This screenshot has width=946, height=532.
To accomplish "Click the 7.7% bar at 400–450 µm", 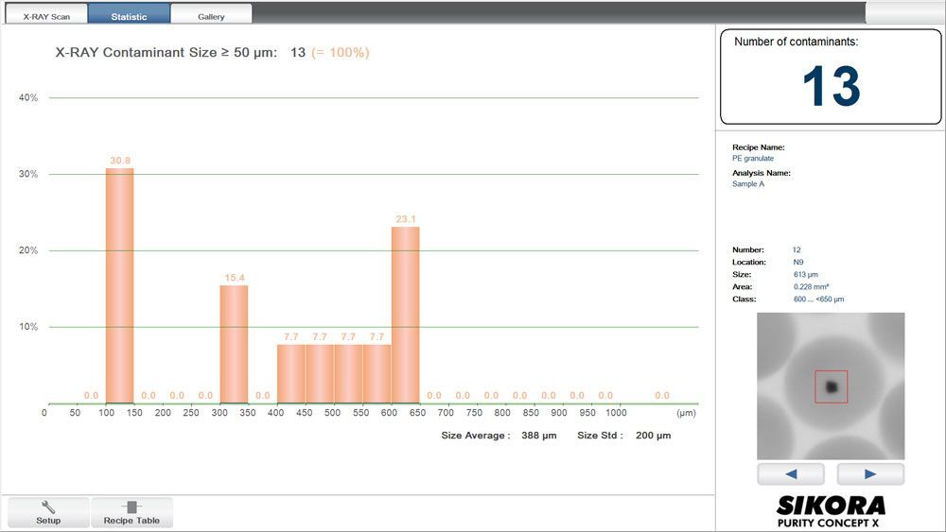I will tap(291, 373).
